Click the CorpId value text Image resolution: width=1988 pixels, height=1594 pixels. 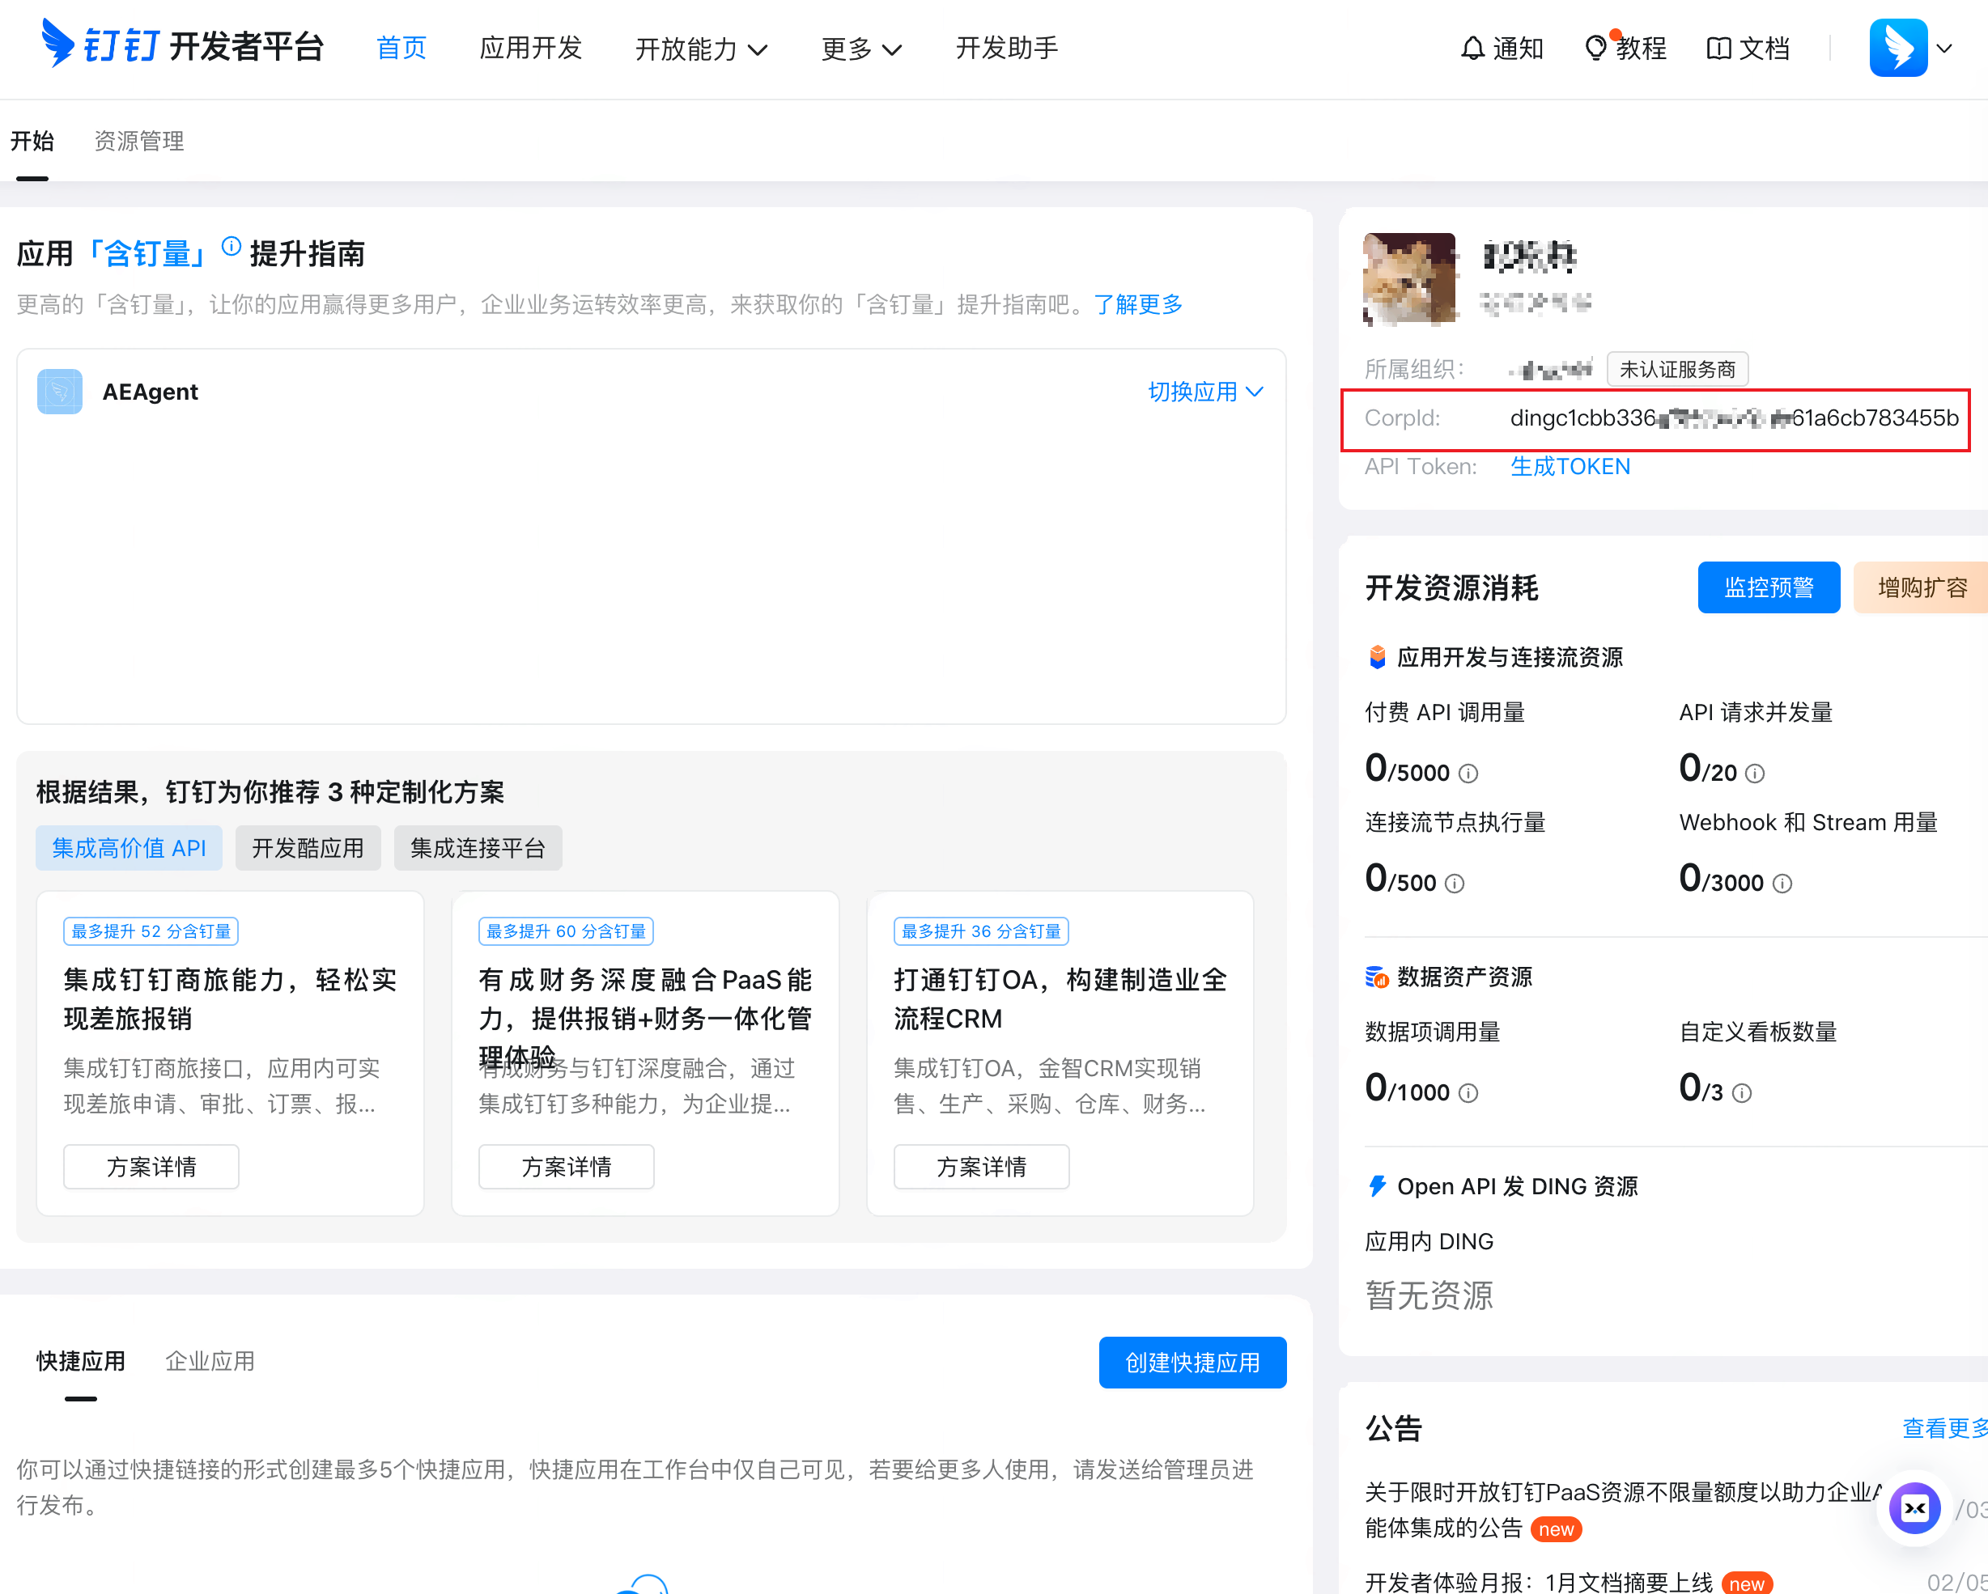[x=1734, y=418]
